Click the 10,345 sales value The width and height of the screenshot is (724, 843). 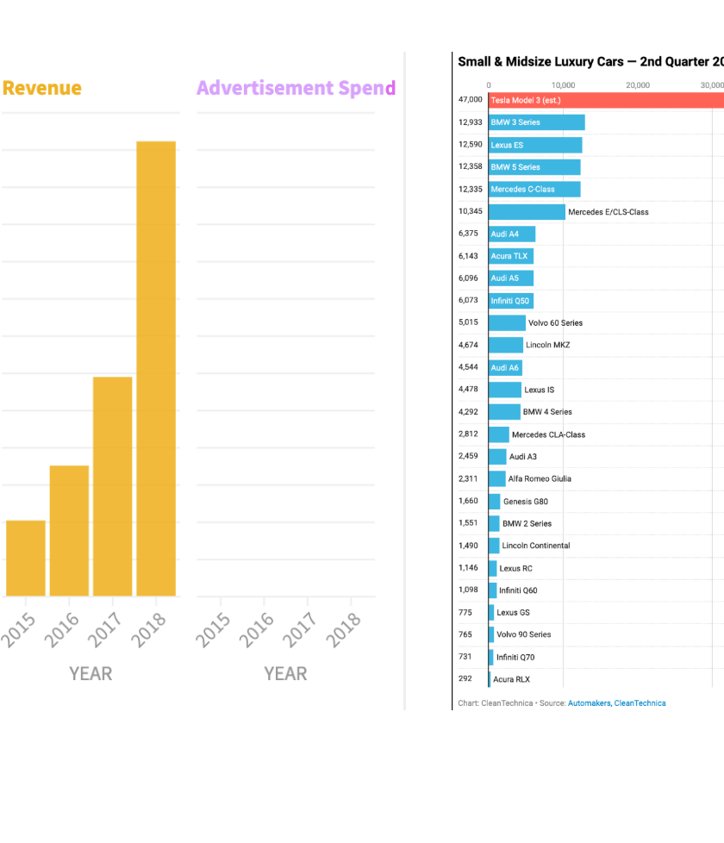(471, 211)
